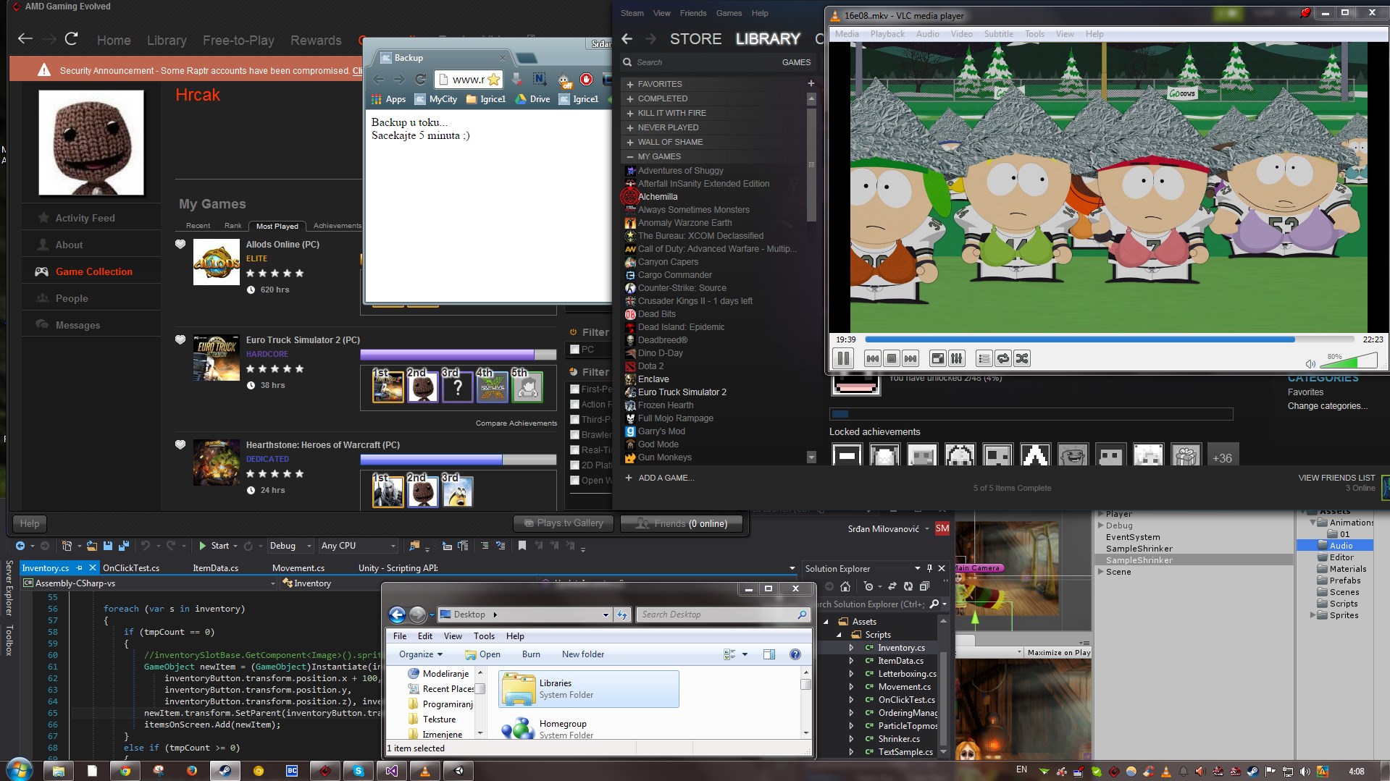The height and width of the screenshot is (781, 1390).
Task: Open the Debug configuration dropdown
Action: [290, 546]
